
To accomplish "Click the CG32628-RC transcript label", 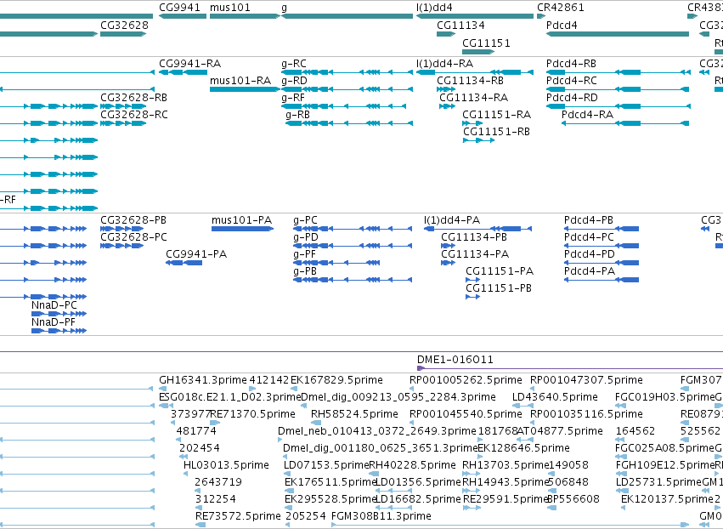I will coord(134,115).
